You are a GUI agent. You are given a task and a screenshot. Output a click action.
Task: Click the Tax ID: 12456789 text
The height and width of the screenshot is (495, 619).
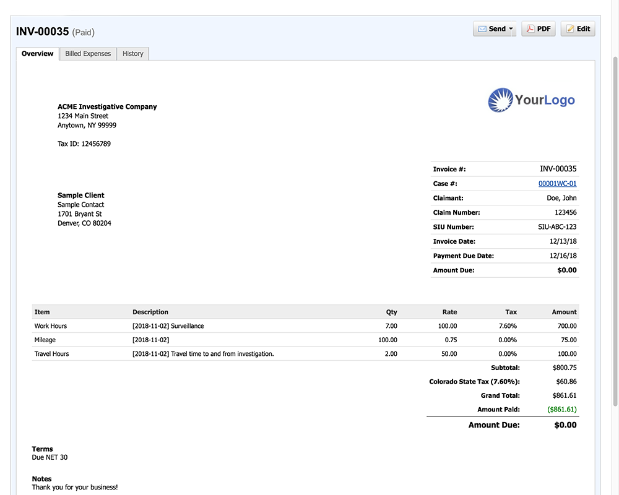[84, 144]
